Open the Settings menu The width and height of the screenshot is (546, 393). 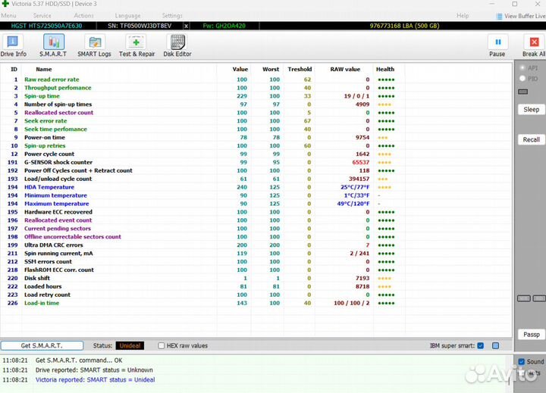pos(172,16)
